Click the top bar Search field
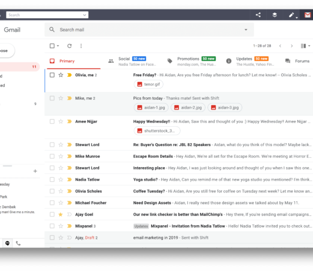Image resolution: width=313 pixels, height=271 pixels. pyautogui.click(x=47, y=15)
